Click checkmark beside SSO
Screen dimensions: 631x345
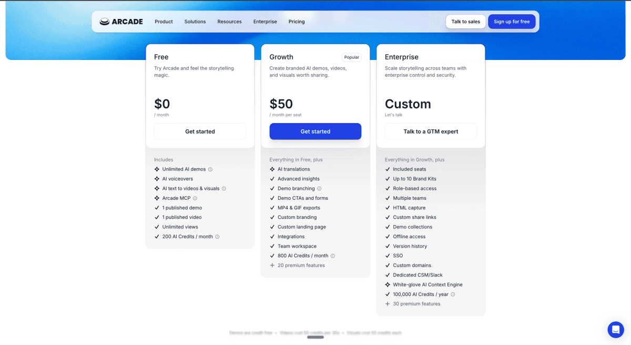click(388, 256)
